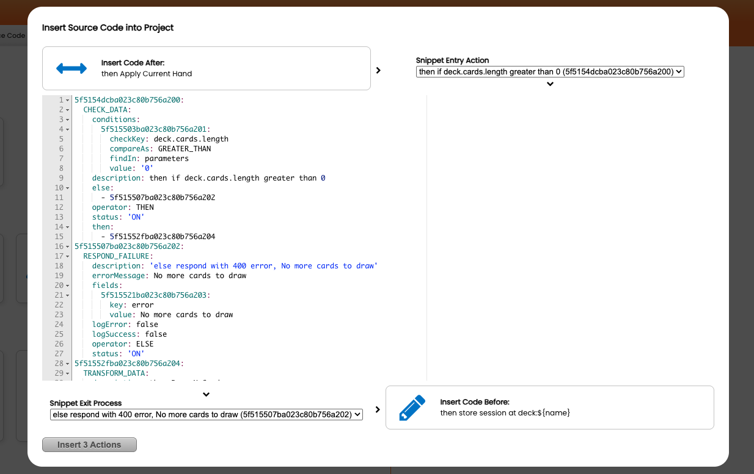
Task: Click the blue pencil Insert Code Before icon
Action: click(412, 408)
